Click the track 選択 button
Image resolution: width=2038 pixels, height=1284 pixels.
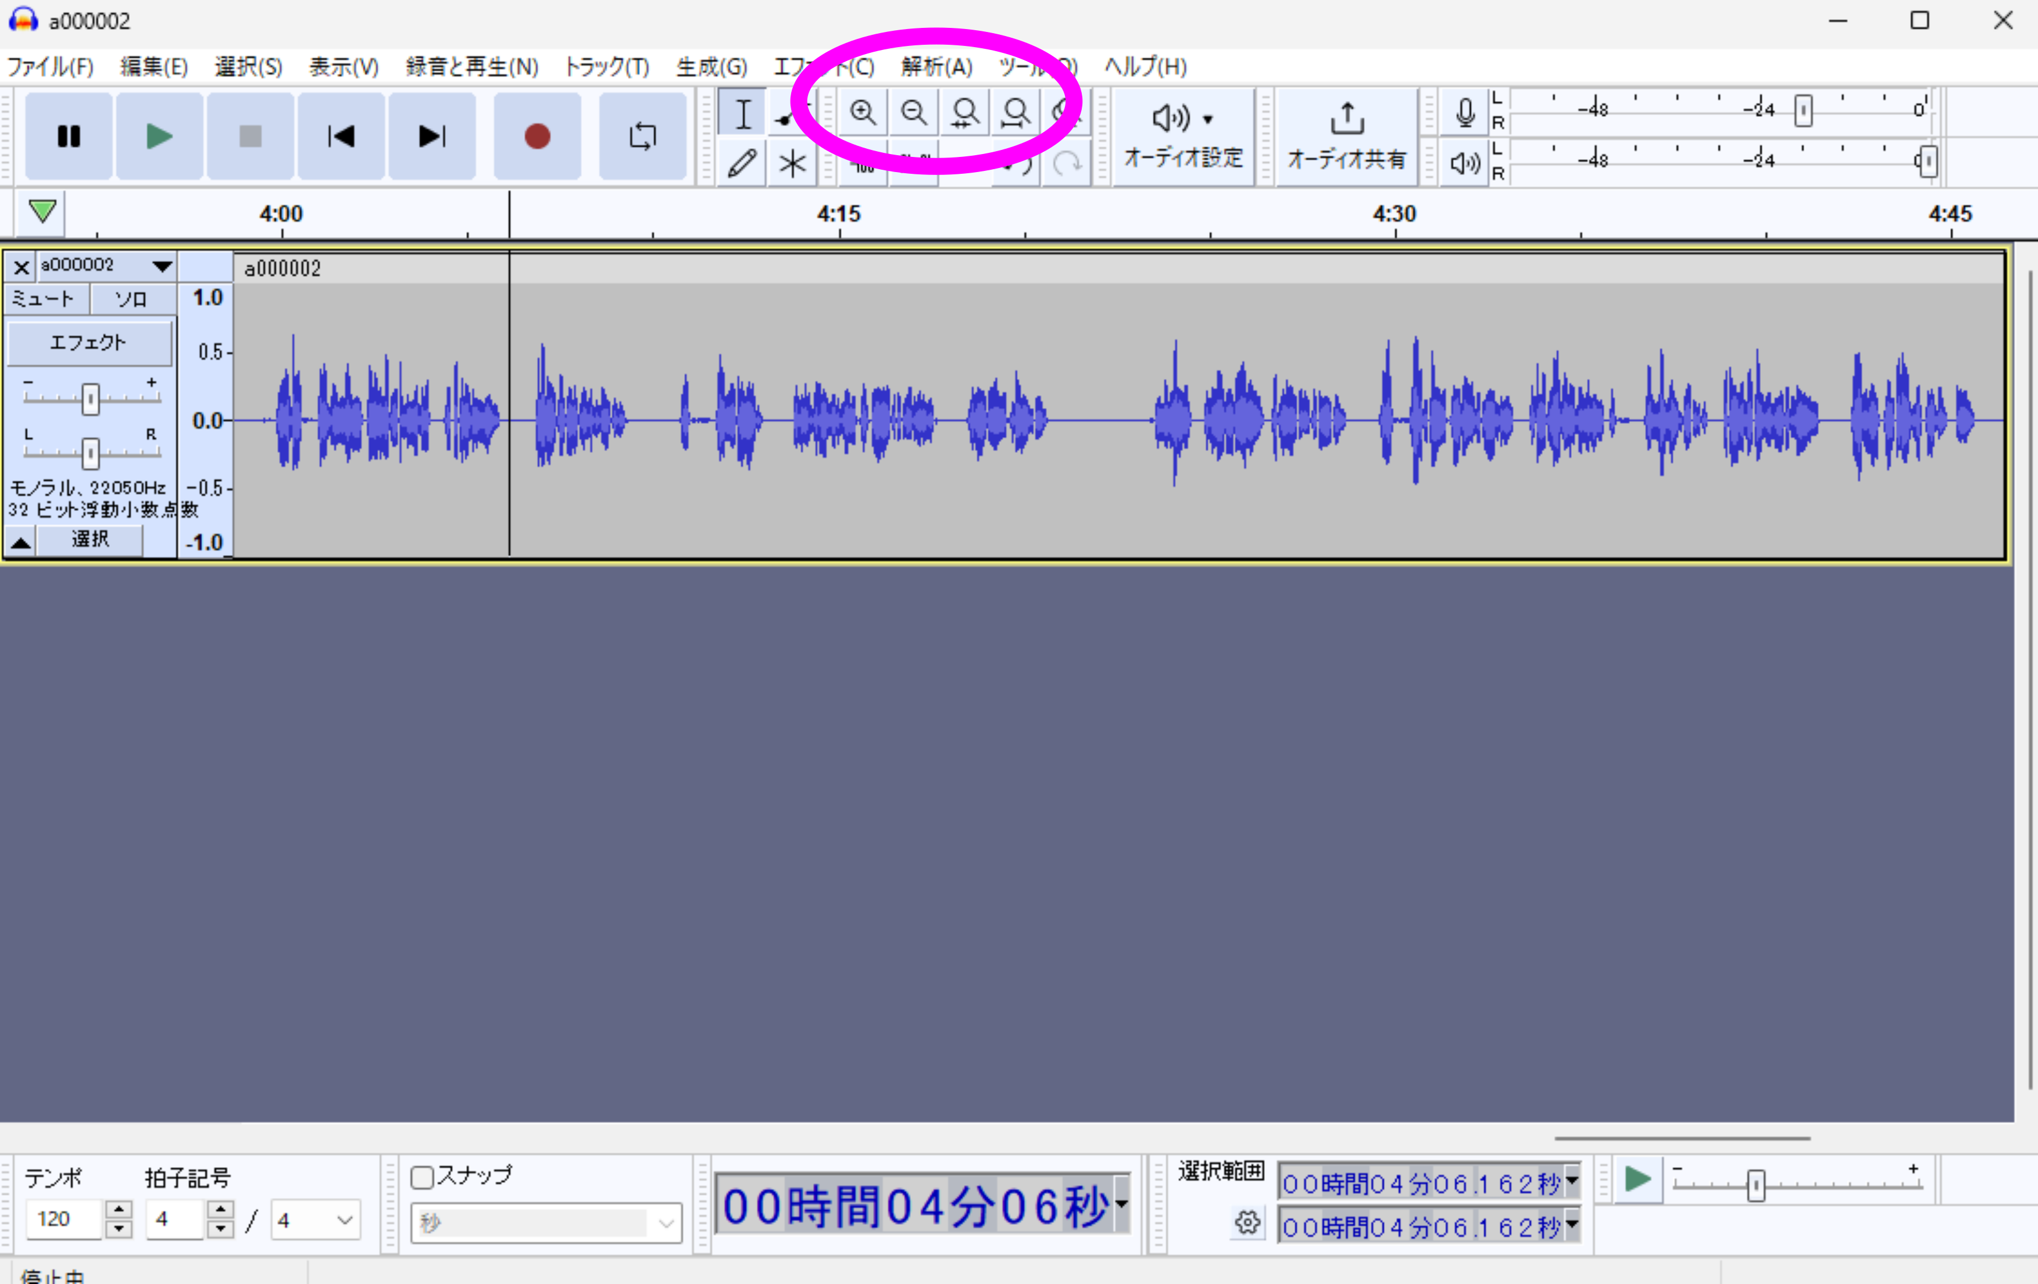point(90,539)
